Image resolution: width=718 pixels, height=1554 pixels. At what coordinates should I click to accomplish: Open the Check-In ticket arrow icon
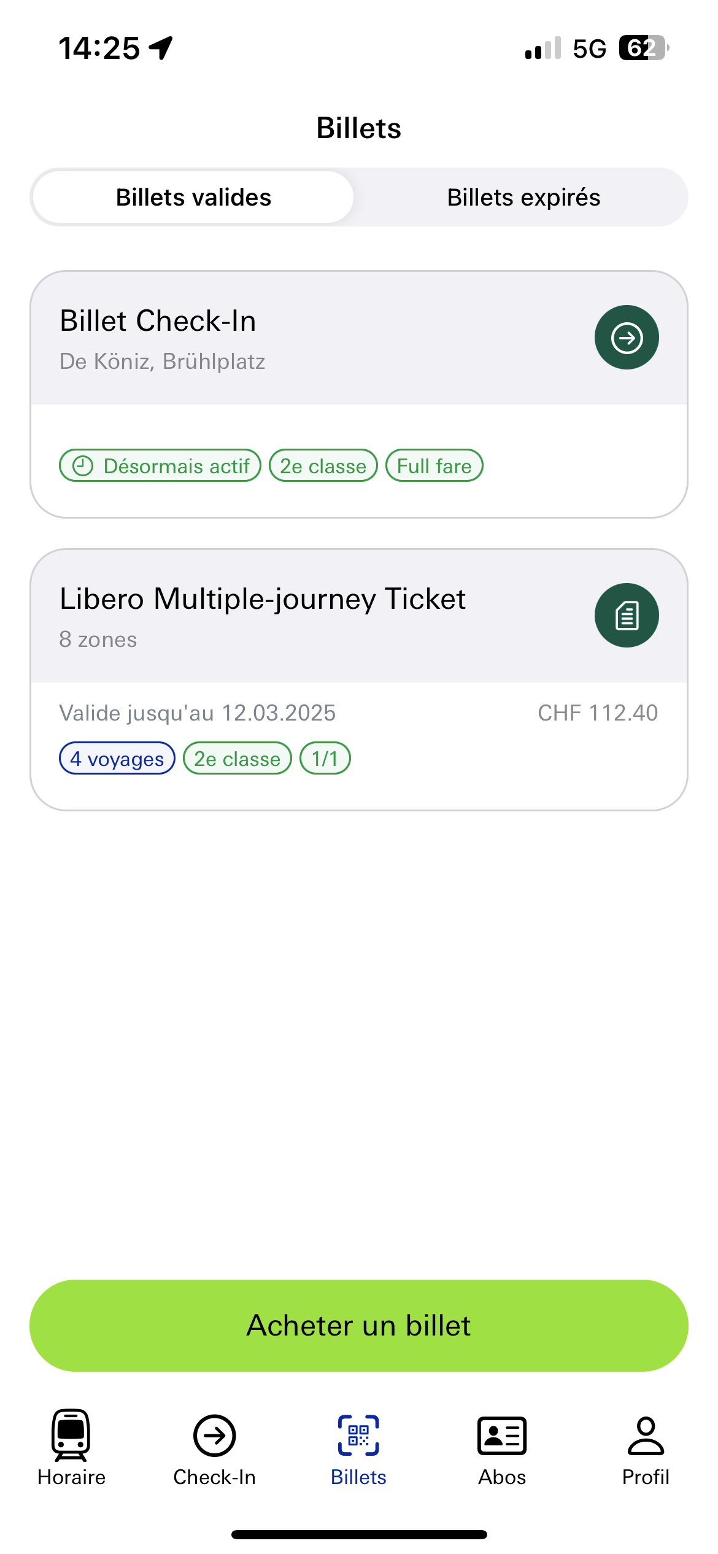tap(627, 338)
